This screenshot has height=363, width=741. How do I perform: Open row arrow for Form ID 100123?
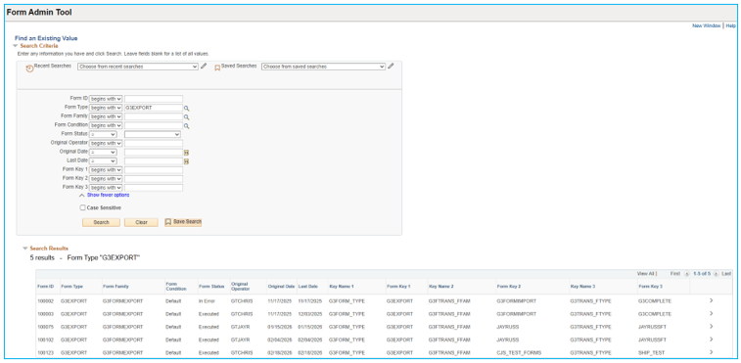[x=711, y=352]
